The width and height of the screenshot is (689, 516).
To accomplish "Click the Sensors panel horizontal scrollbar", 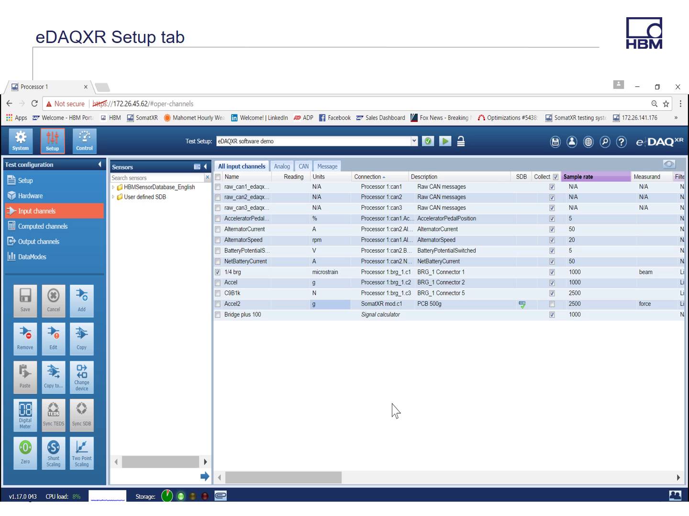I will 160,462.
